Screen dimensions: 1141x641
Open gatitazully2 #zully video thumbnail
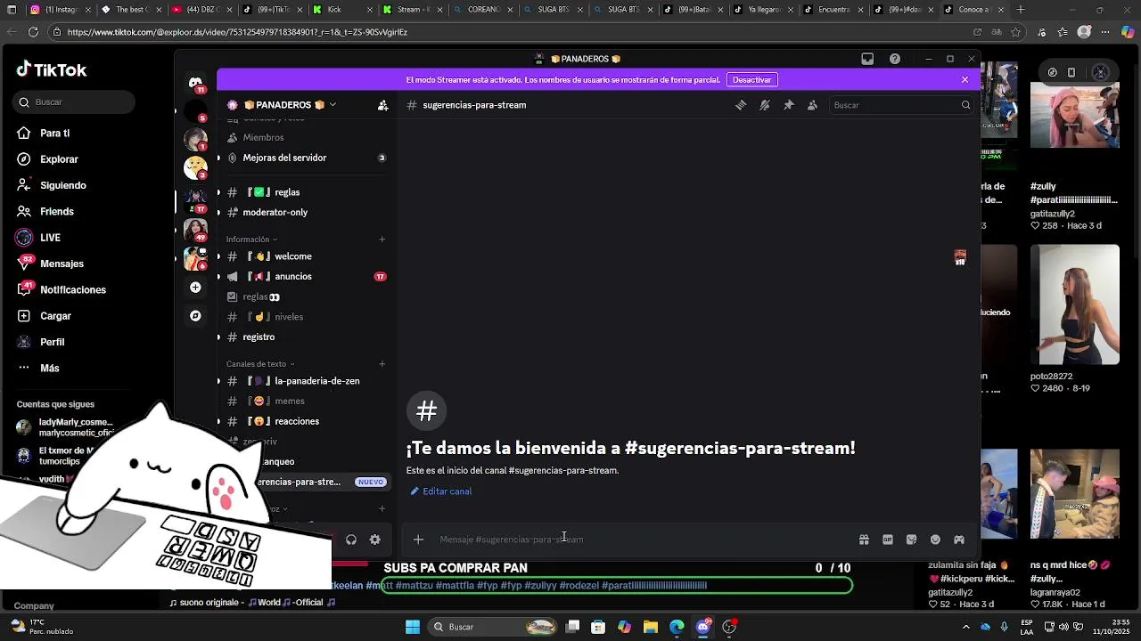point(1074,116)
